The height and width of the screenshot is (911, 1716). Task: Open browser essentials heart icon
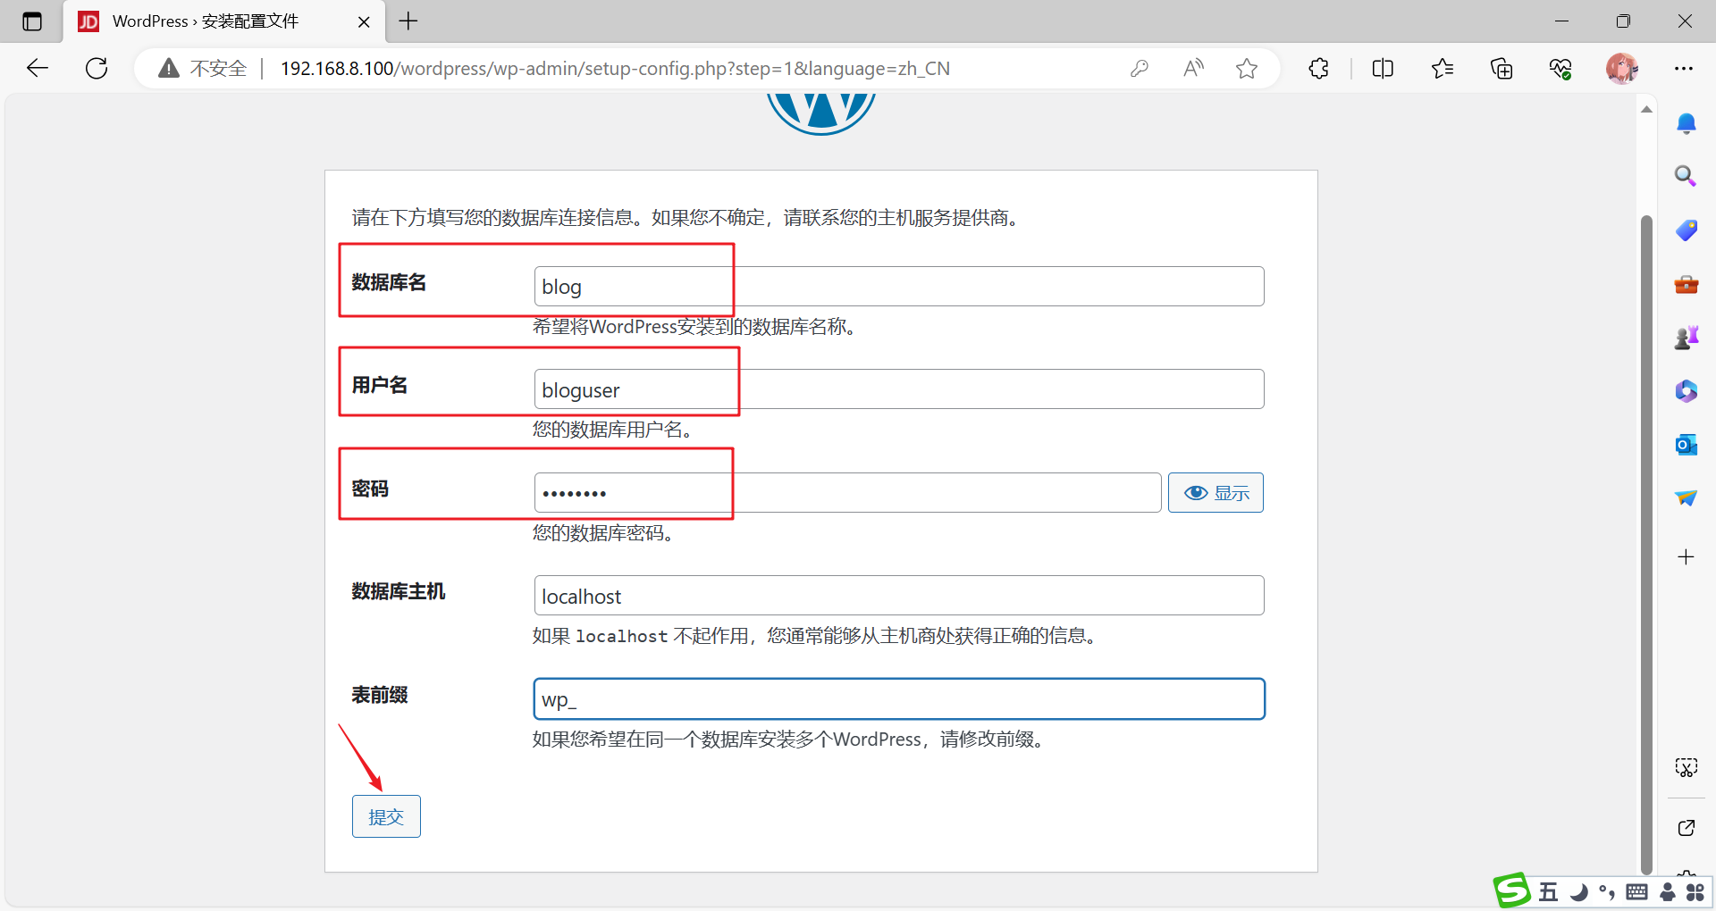pos(1560,68)
